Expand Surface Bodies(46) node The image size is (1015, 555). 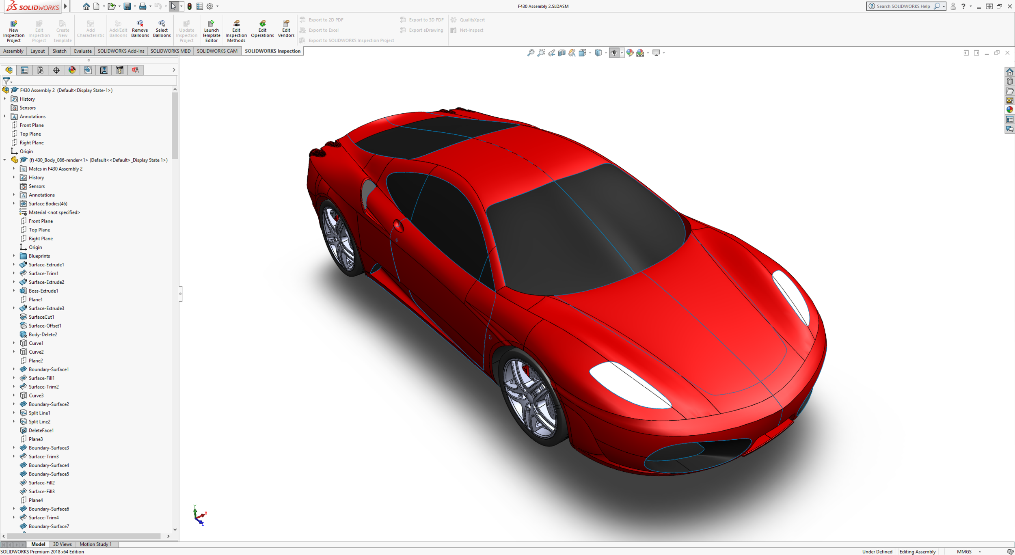14,203
